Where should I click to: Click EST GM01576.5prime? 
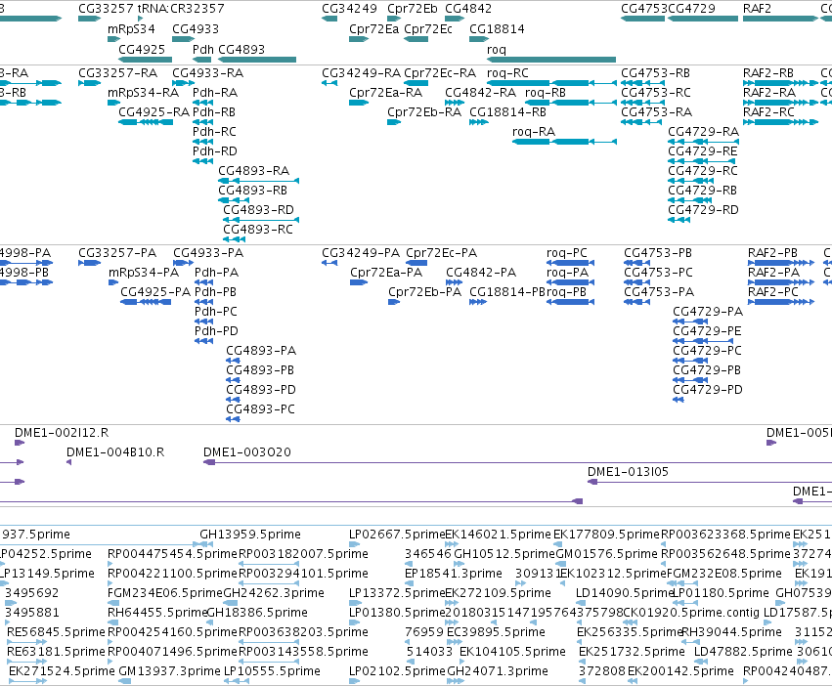[x=606, y=554]
